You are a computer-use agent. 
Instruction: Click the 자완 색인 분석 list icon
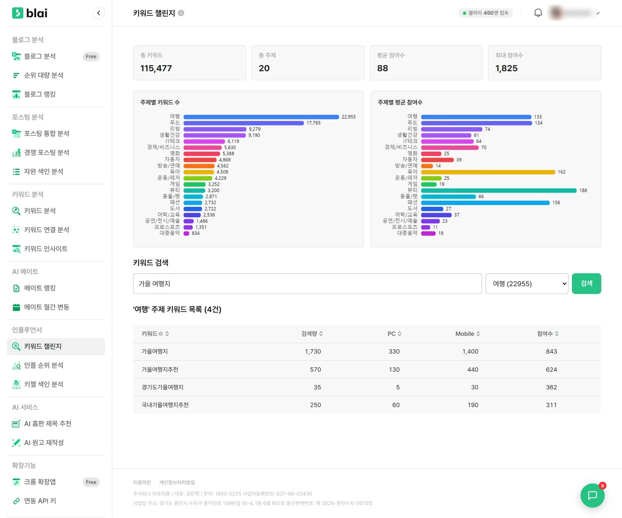coord(16,171)
